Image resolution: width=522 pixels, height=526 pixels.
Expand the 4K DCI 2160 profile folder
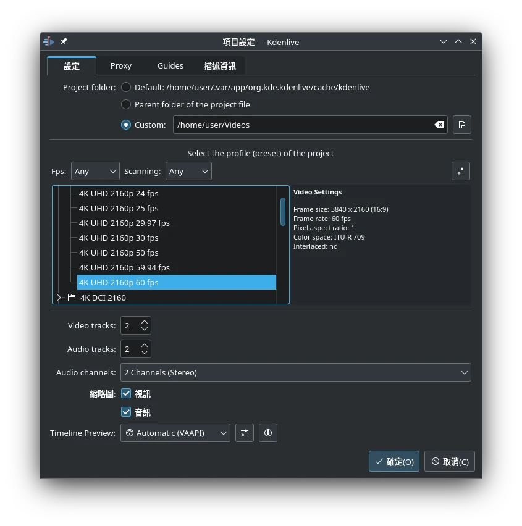(x=59, y=298)
